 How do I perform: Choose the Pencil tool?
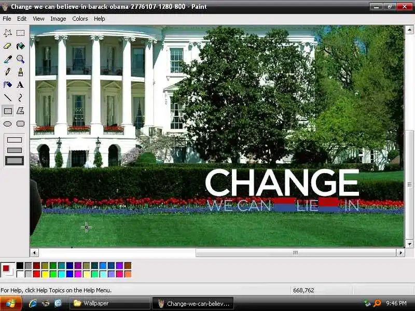point(8,72)
